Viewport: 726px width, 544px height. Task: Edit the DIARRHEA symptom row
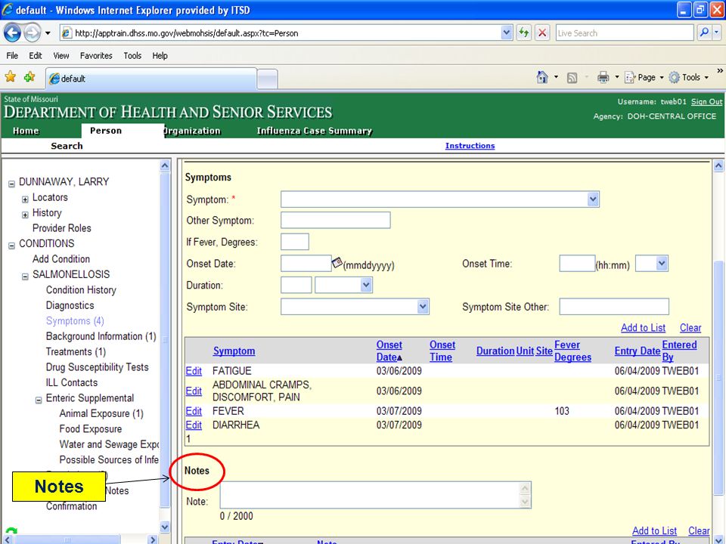[x=194, y=425]
